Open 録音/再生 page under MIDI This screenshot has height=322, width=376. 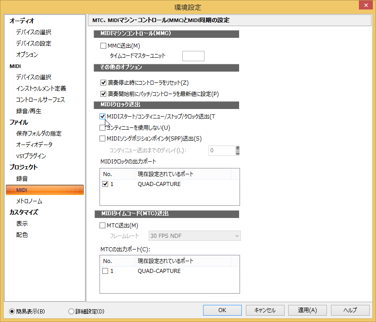coord(28,111)
